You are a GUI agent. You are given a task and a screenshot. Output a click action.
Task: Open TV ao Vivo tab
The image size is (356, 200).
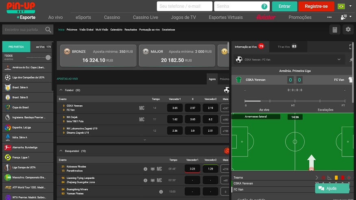tap(288, 47)
